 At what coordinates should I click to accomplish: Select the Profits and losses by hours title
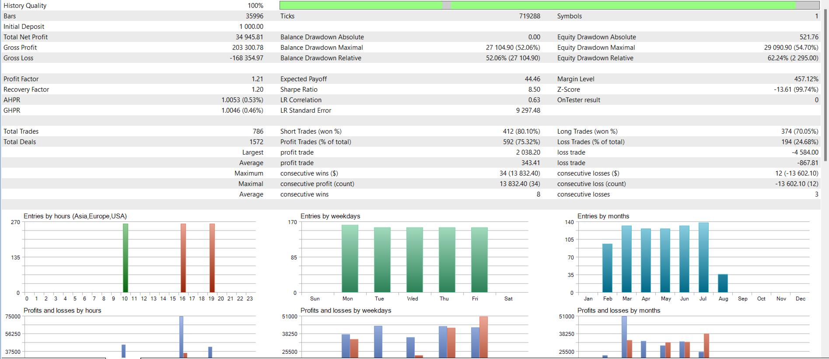(x=63, y=311)
